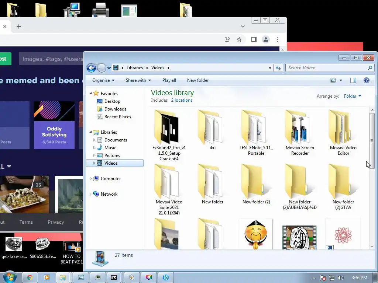Viewport: 378px width, 283px height.
Task: Open Chrome from the taskbar
Action: click(30, 277)
